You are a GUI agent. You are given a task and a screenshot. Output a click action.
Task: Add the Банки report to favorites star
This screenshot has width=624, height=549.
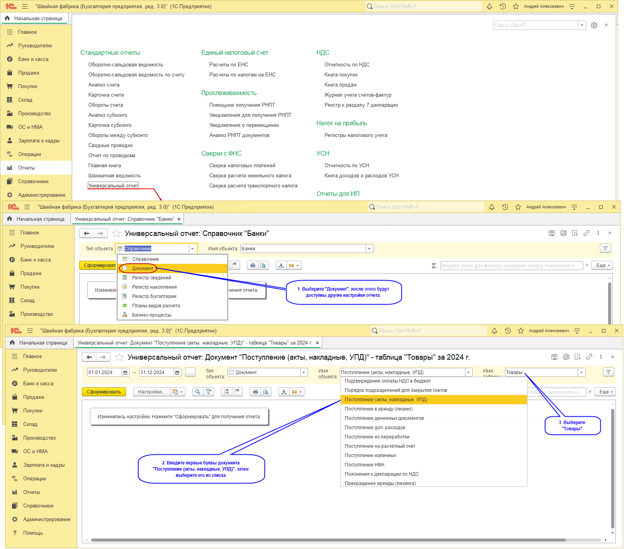[x=116, y=233]
